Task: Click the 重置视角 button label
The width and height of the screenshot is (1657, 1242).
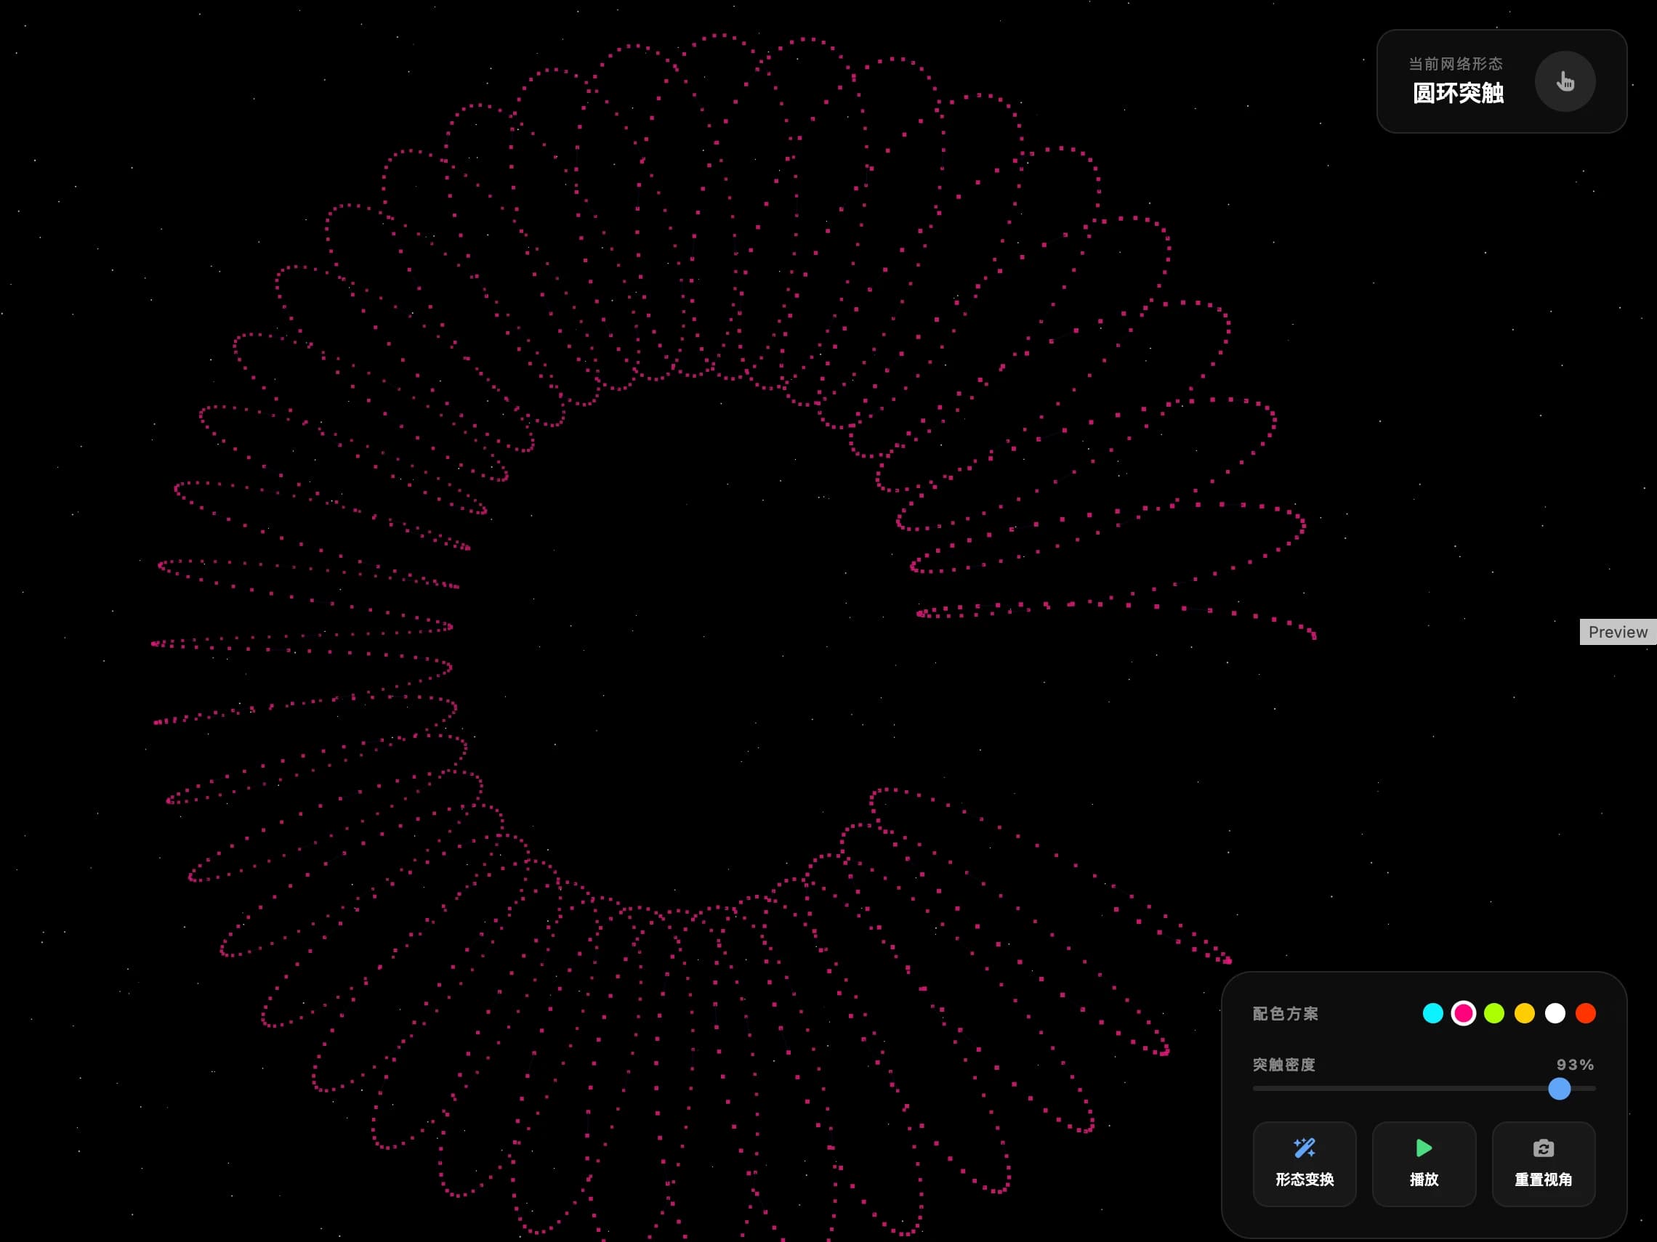Action: (1543, 1180)
